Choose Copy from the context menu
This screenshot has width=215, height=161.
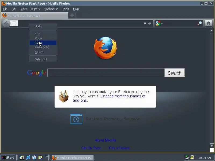tap(43, 38)
